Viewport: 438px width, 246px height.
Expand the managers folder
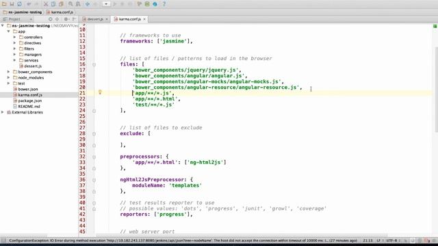pos(14,55)
